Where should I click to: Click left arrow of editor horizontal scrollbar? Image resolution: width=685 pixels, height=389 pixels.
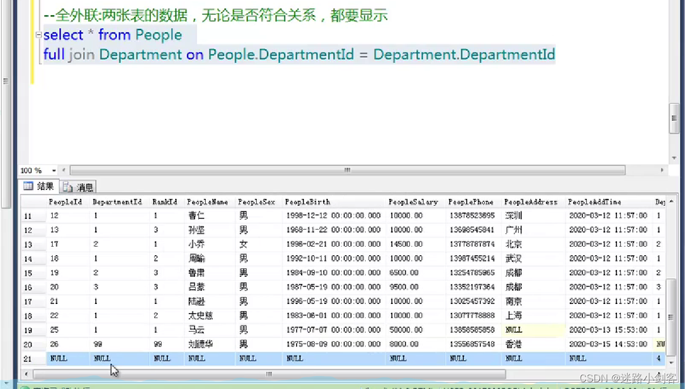click(64, 170)
